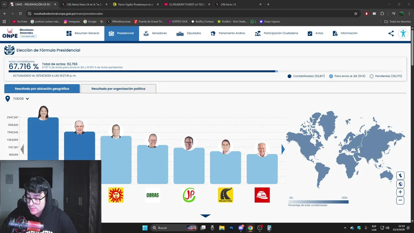Open the Windows Start menu
The width and height of the screenshot is (414, 233).
(x=145, y=228)
